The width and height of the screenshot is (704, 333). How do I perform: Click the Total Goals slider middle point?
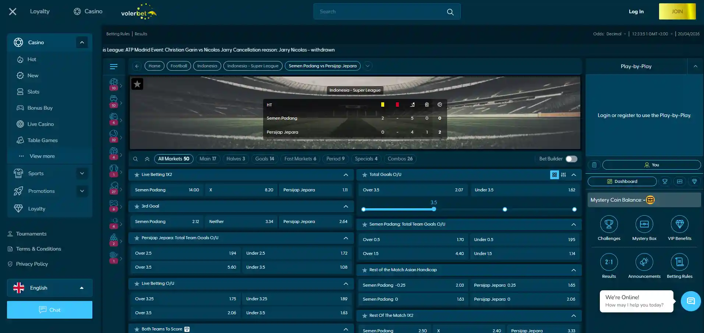coord(505,209)
